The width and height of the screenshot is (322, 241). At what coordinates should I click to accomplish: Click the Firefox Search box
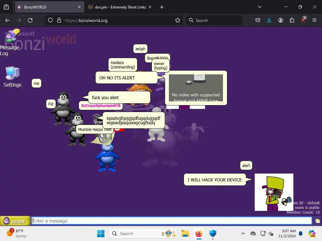[x=214, y=20]
